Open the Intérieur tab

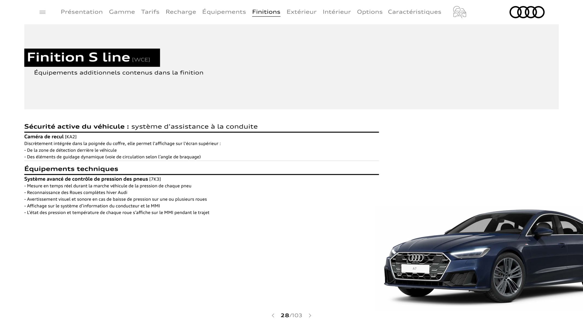tap(337, 12)
